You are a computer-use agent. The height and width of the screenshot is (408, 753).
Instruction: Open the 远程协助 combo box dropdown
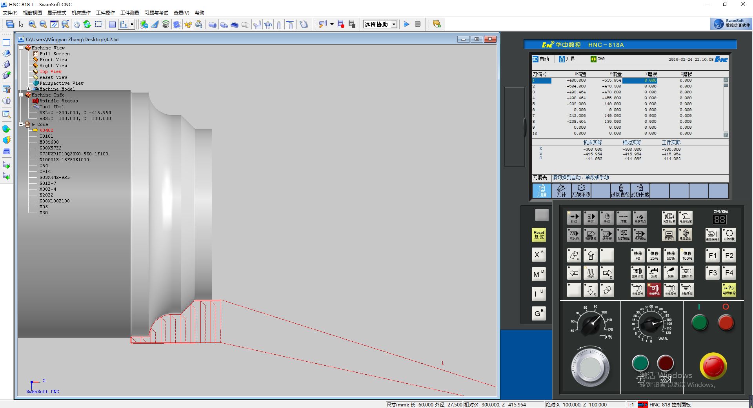click(x=394, y=24)
